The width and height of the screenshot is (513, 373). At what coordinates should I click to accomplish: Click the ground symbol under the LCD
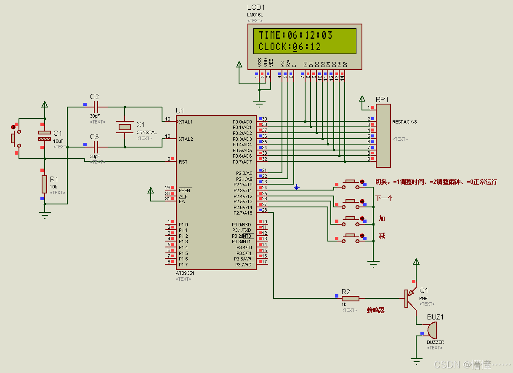(259, 103)
